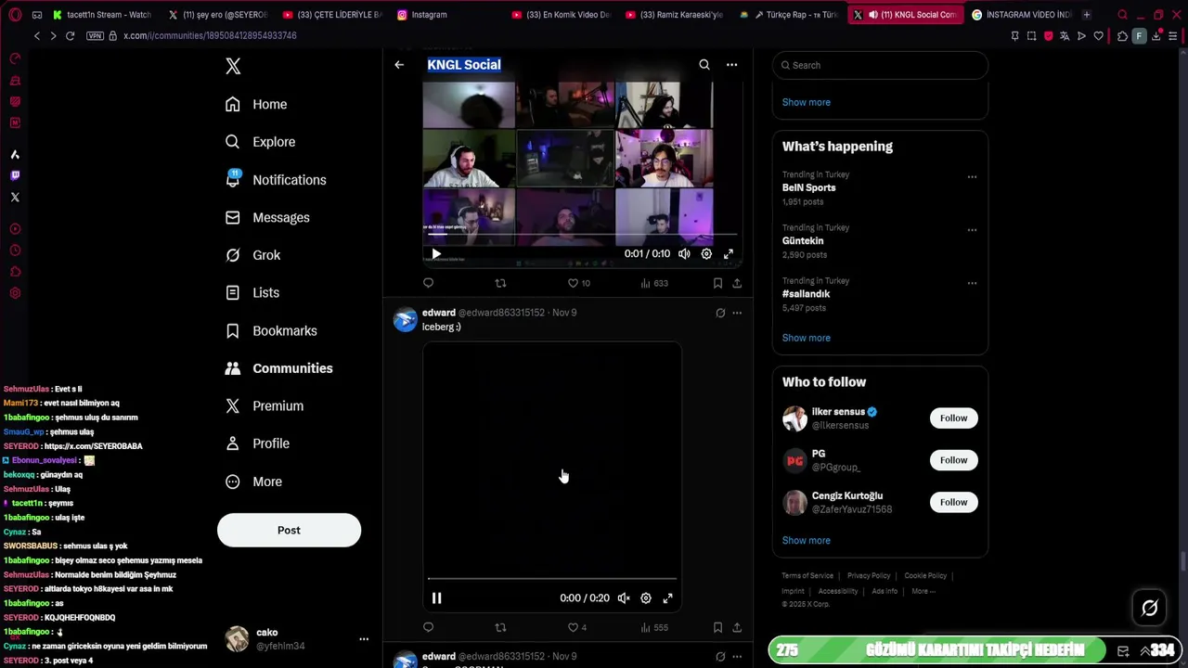Click the browser address bar URL
The height and width of the screenshot is (668, 1188).
[210, 36]
